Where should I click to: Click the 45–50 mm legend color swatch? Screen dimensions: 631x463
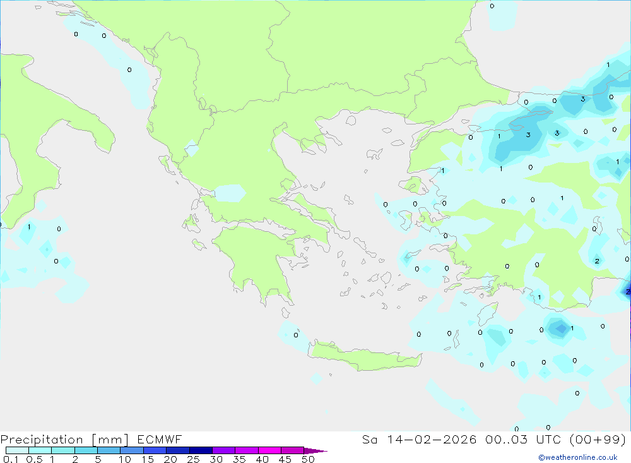pyautogui.click(x=293, y=450)
